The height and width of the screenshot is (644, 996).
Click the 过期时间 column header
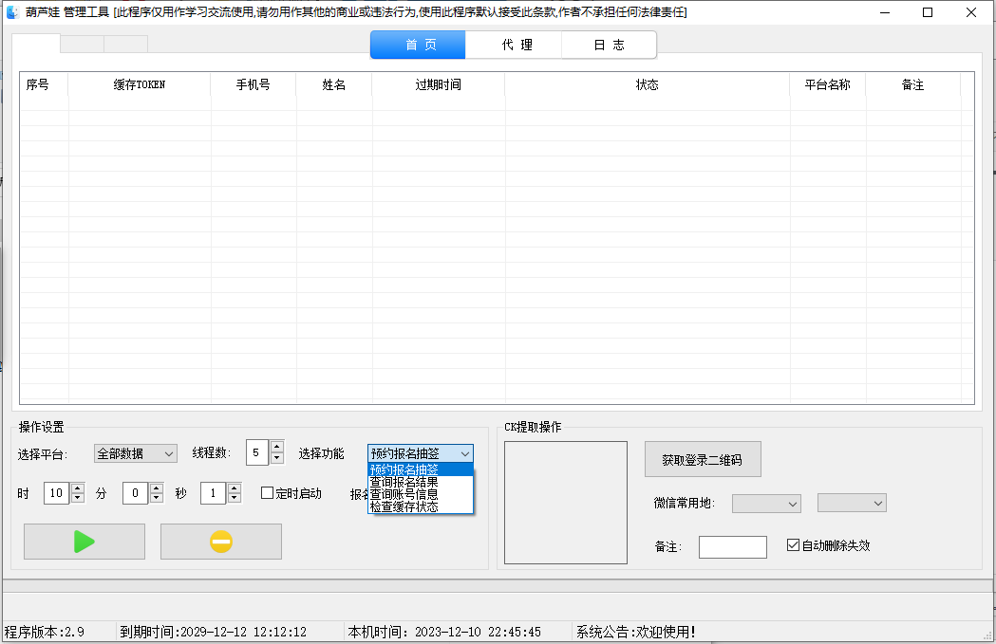pyautogui.click(x=438, y=84)
